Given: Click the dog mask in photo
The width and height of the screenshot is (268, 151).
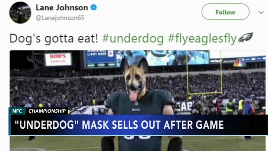Looking at the screenshot, I should (135, 79).
